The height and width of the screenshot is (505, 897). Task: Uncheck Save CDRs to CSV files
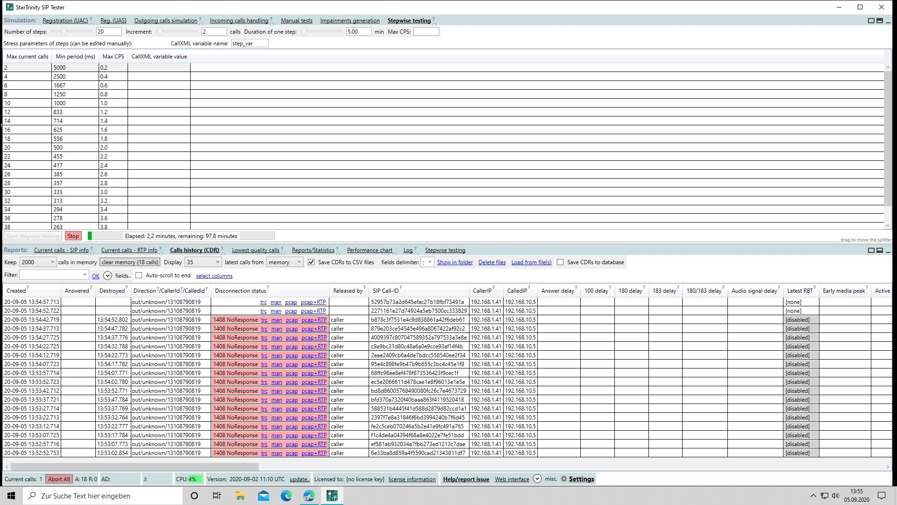[x=311, y=262]
